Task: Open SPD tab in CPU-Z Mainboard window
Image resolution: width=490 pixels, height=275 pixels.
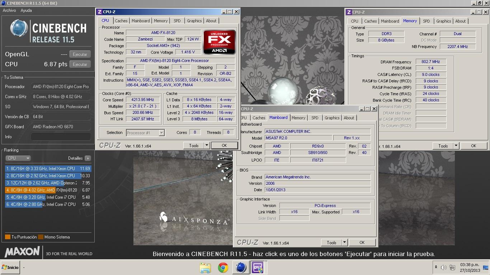Action: click(315, 118)
